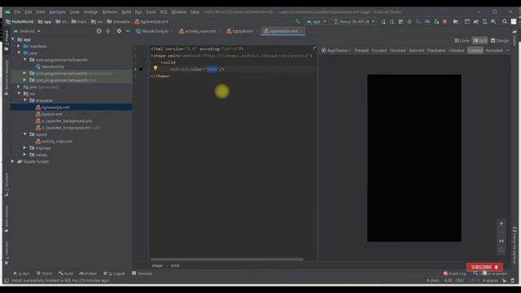Click the editor horizontal scrollbar
The image size is (521, 293).
[227, 259]
